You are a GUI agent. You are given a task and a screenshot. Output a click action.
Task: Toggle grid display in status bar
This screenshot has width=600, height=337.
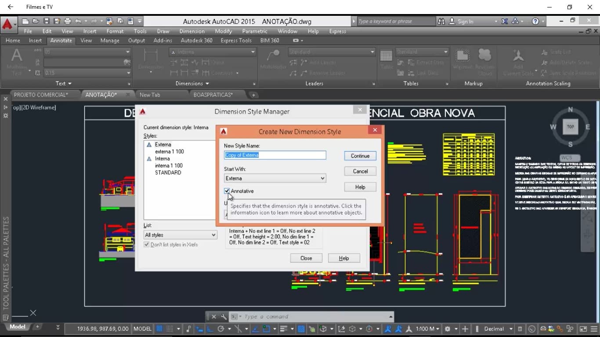pyautogui.click(x=159, y=329)
